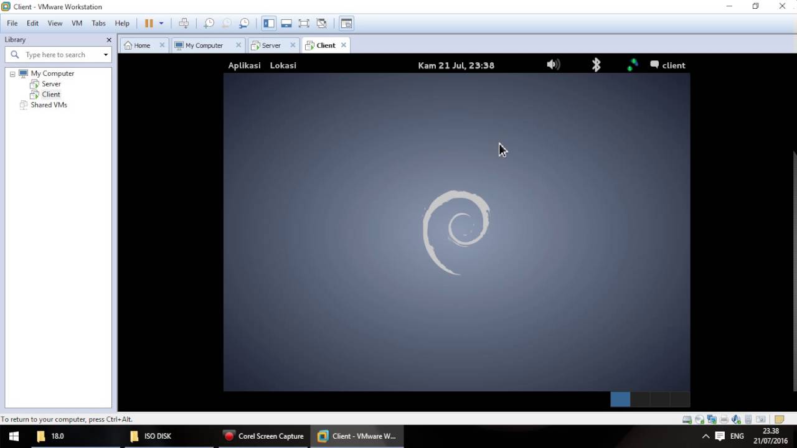Click the Debian top bar clock

[x=456, y=65]
